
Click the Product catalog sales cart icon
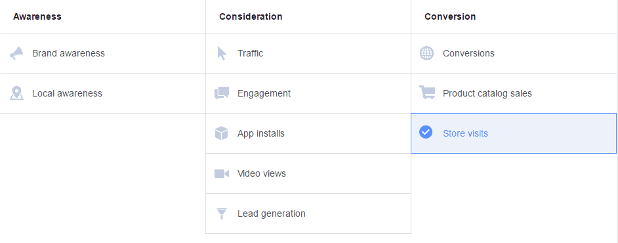click(427, 93)
